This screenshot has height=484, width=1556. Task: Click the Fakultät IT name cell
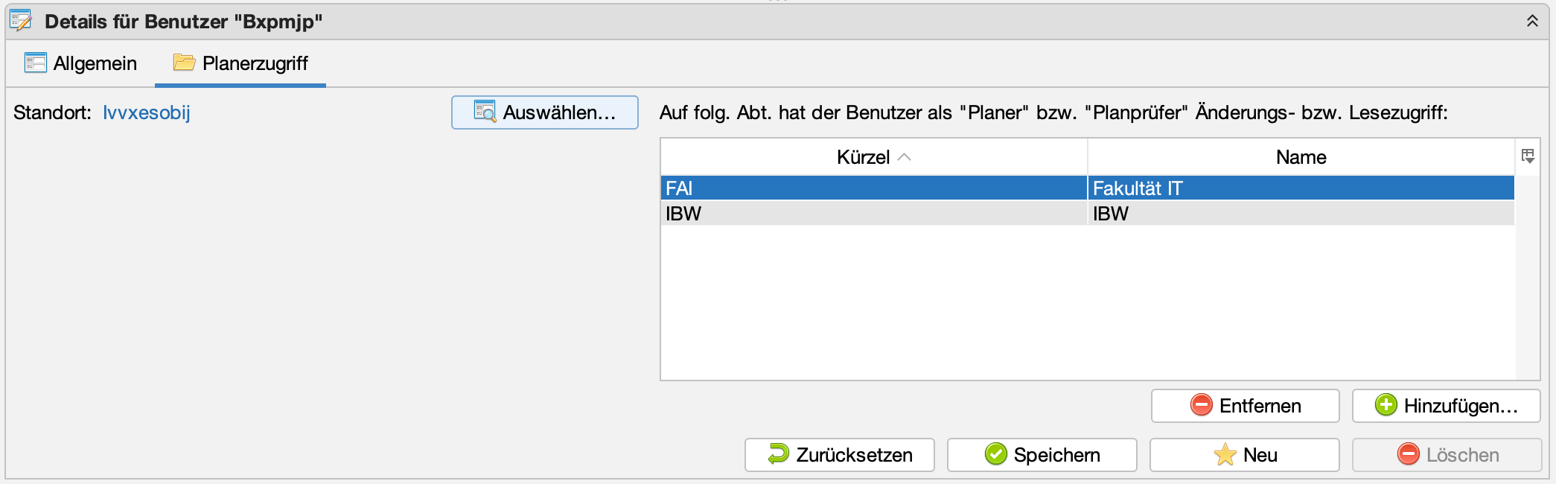(1300, 188)
